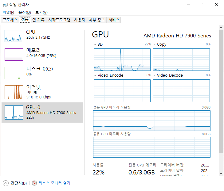Click the Copy engine usage graph

[181, 59]
